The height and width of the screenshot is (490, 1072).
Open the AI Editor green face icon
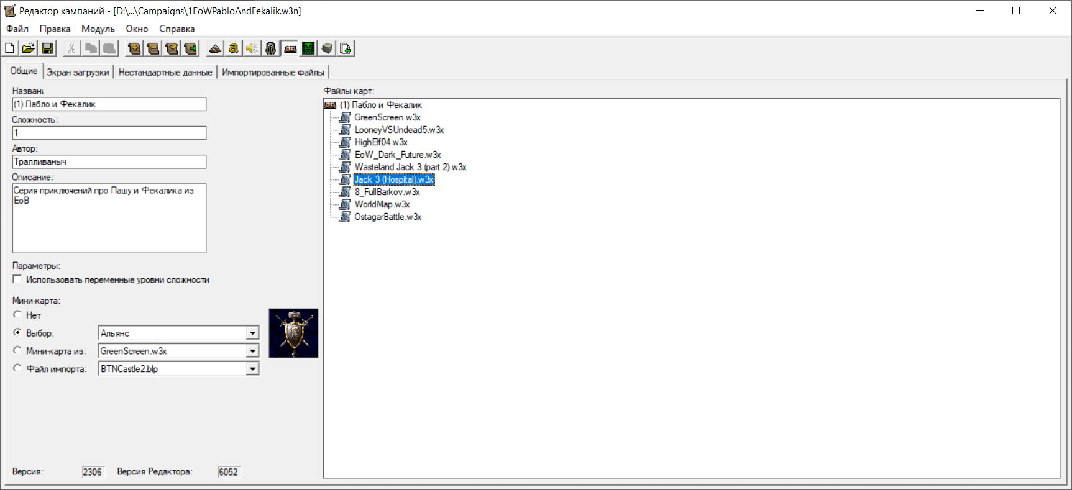(x=308, y=48)
